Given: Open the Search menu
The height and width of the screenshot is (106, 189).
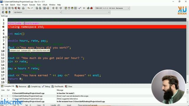Looking at the screenshot, I should tap(12, 5).
